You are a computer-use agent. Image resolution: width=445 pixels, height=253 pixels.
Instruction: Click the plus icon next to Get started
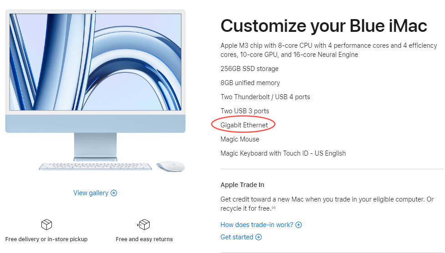258,237
